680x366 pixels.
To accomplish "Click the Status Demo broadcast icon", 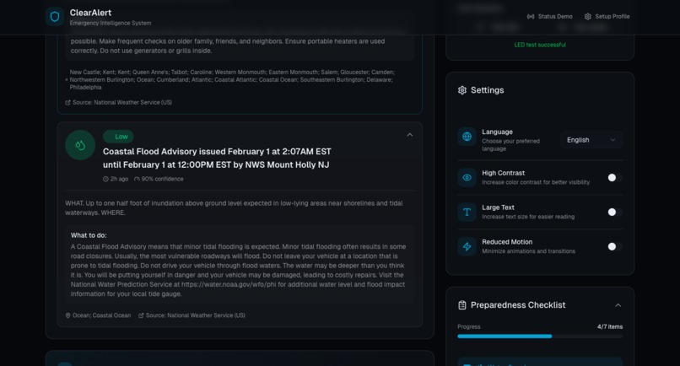I will click(531, 17).
